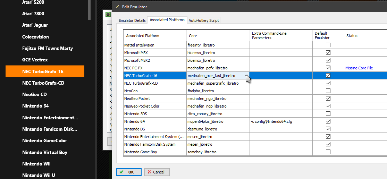Enable Default Emulator for Nintendo Game Boy

(x=328, y=152)
